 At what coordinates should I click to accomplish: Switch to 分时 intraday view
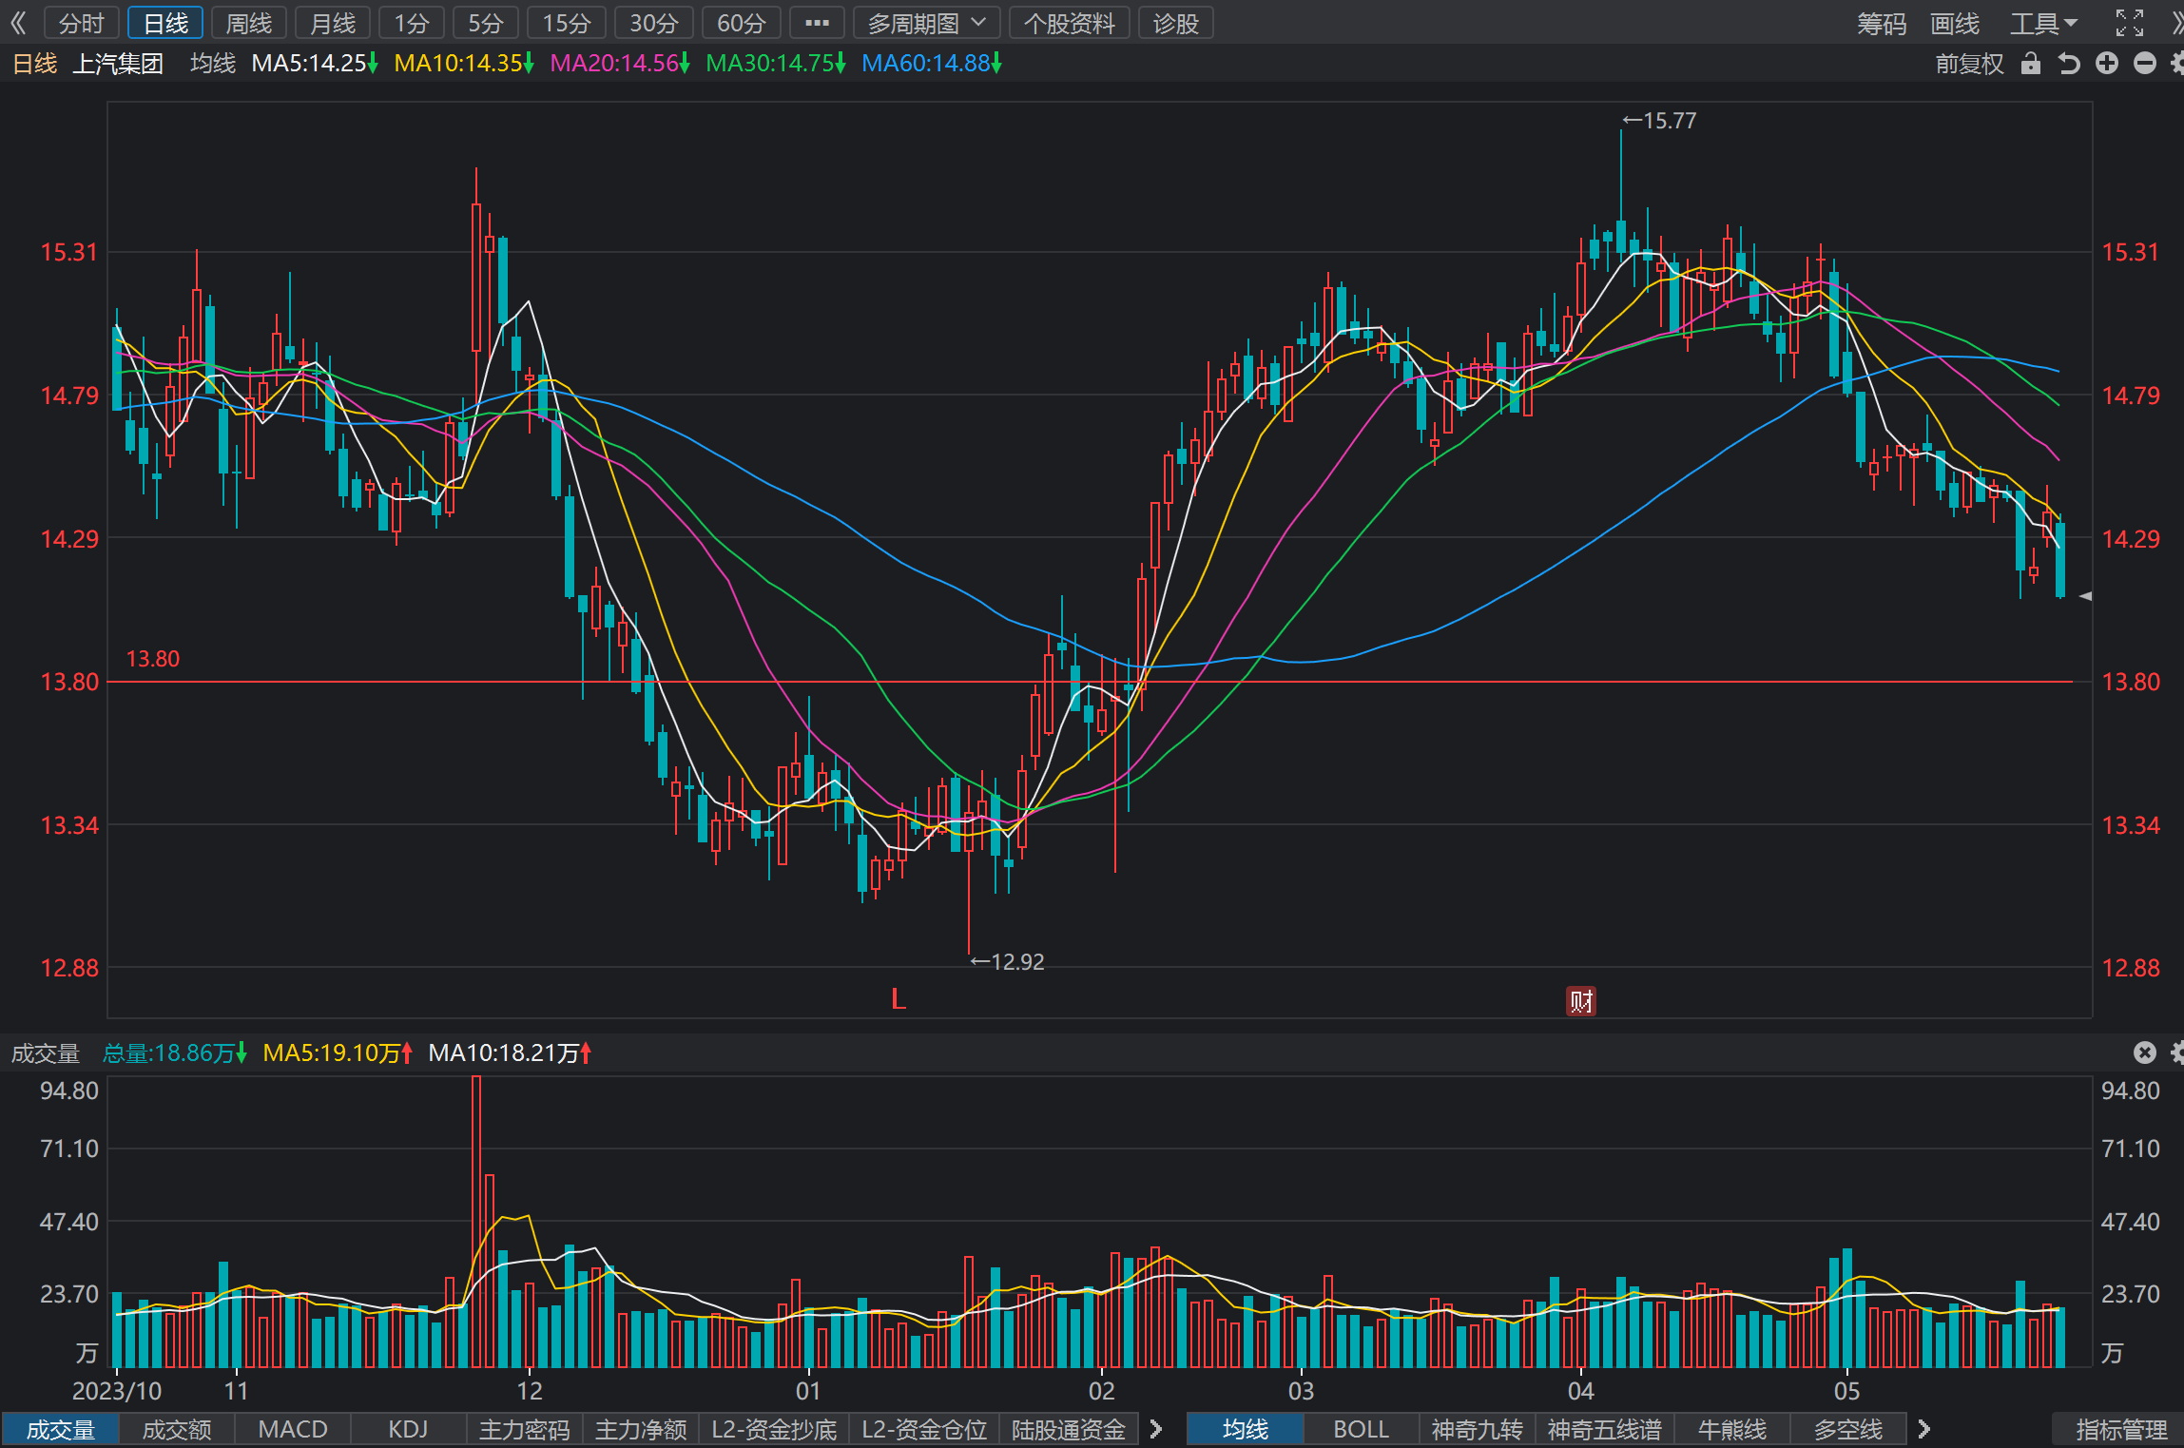81,23
